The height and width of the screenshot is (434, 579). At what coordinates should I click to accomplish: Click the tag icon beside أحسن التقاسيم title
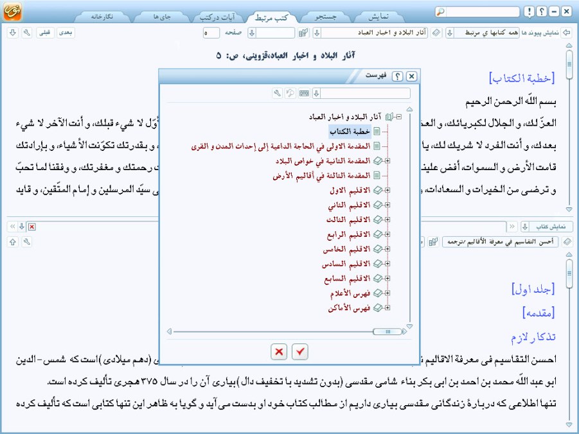[567, 242]
